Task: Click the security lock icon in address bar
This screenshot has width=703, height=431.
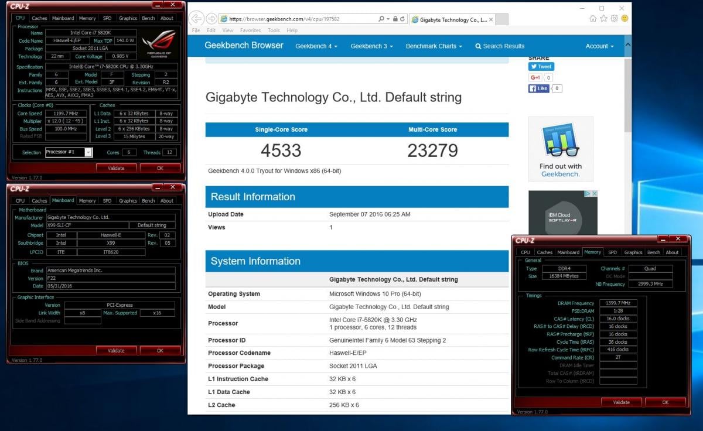Action: tap(396, 19)
